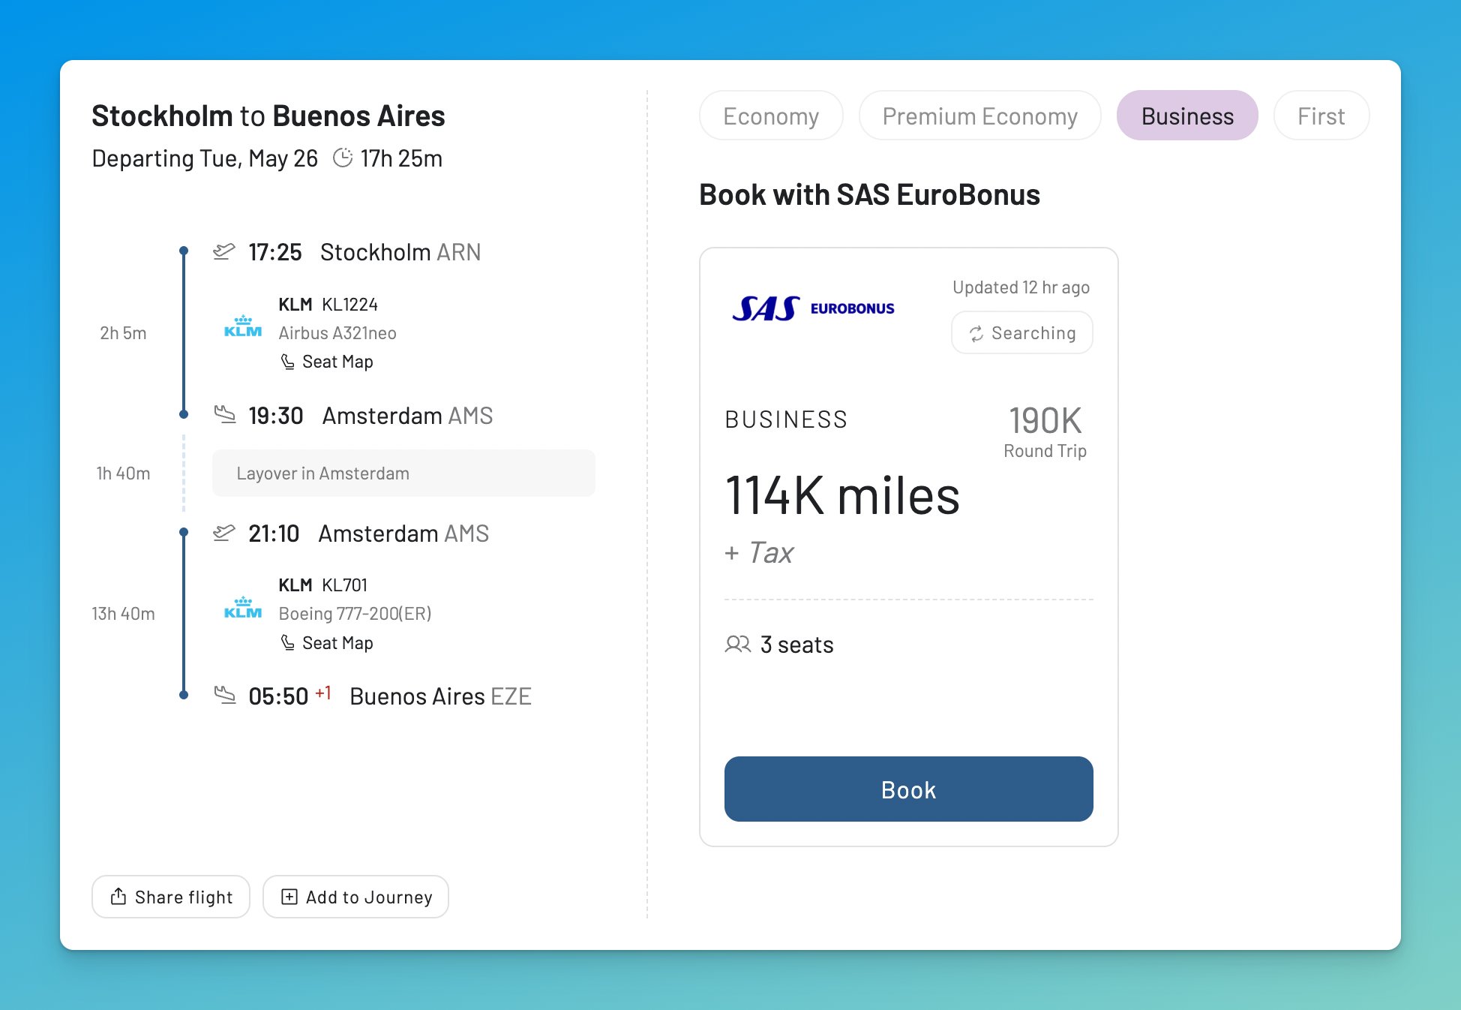Click the 05:50 arrival time
The image size is (1461, 1010).
278,696
